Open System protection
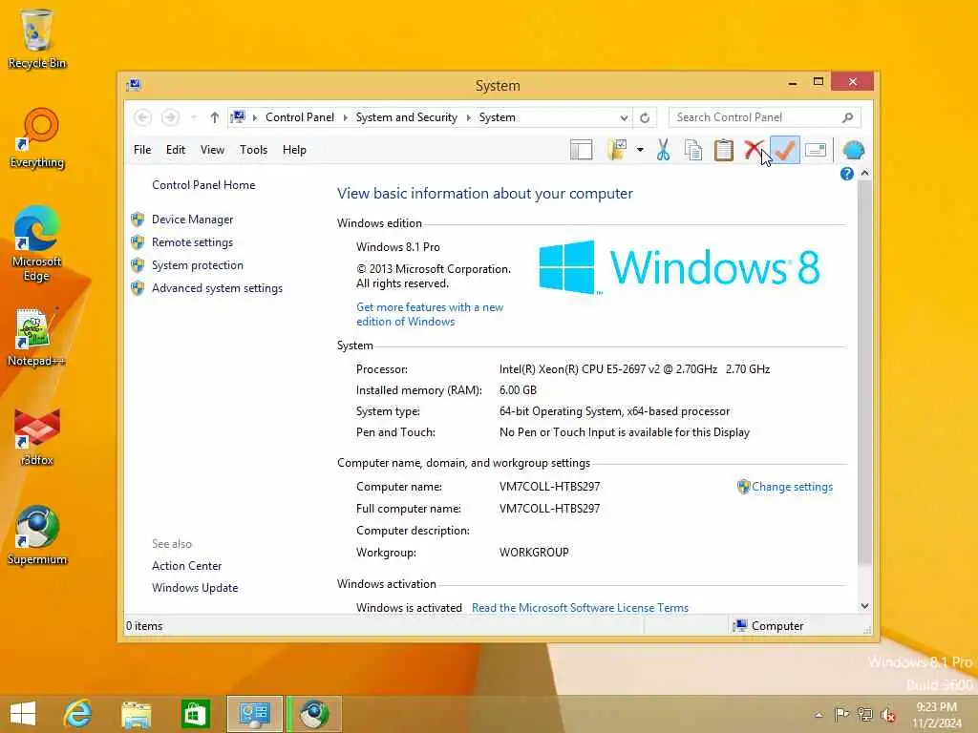978x733 pixels. click(197, 265)
